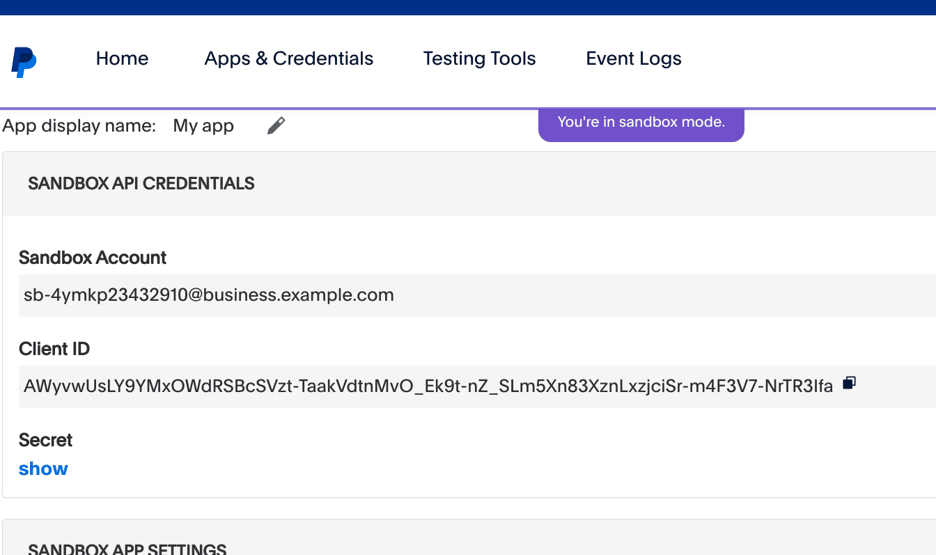Show the Secret key
The image size is (936, 555).
point(43,469)
